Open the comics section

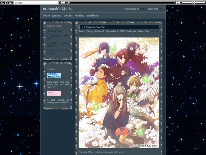tap(68, 16)
